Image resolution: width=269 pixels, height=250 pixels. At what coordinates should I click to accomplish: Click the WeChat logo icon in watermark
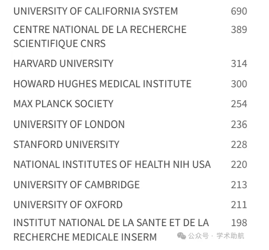182,236
